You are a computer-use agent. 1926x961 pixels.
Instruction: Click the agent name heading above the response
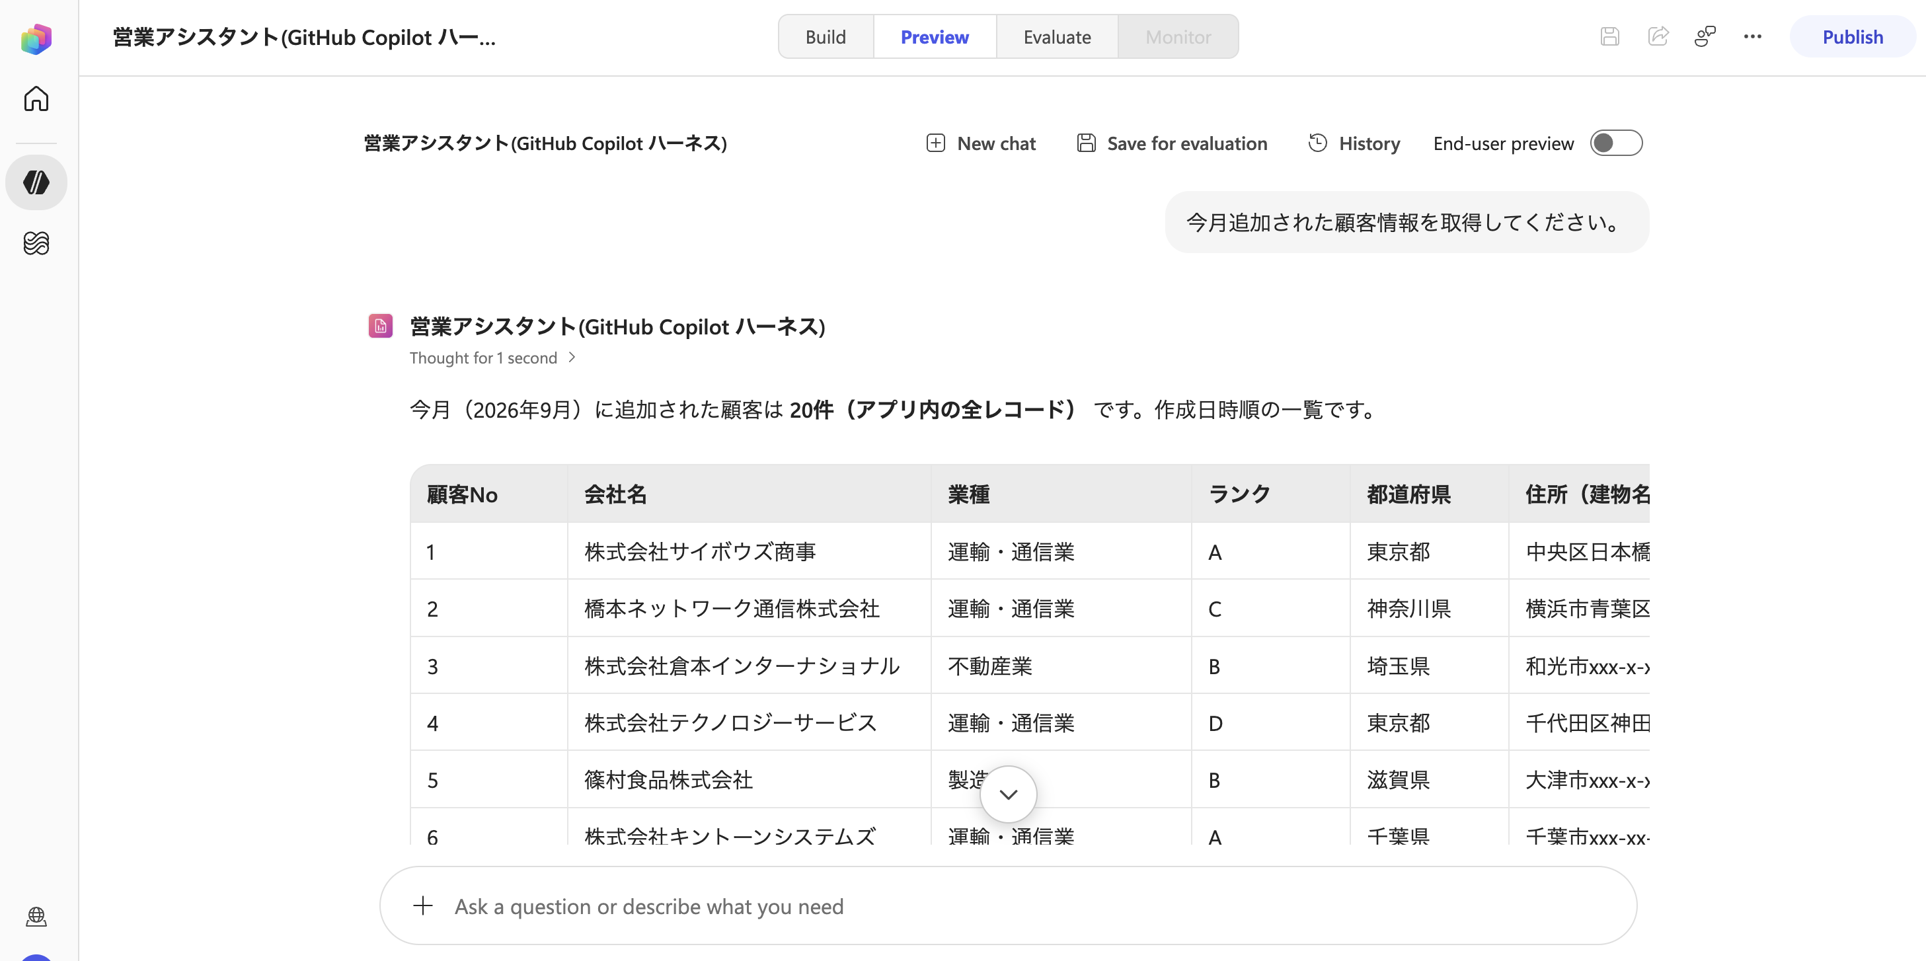[x=617, y=326]
